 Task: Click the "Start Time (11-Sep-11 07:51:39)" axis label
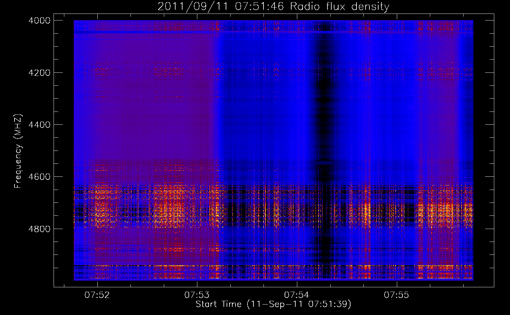point(273,304)
